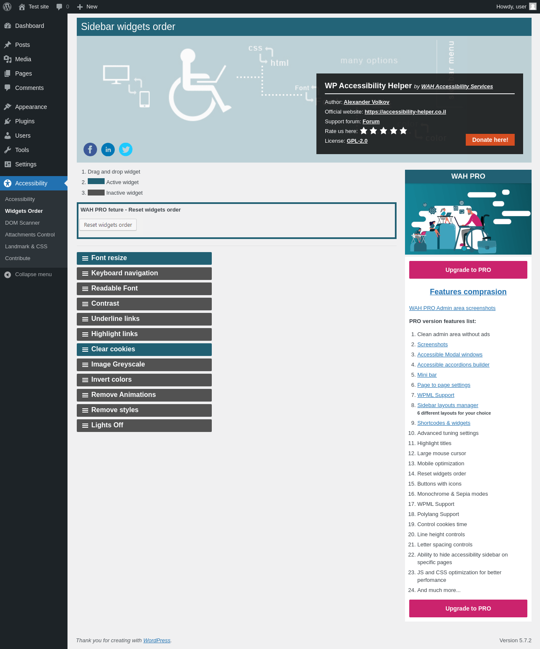Select the Underline links widget
The height and width of the screenshot is (649, 540).
click(144, 319)
